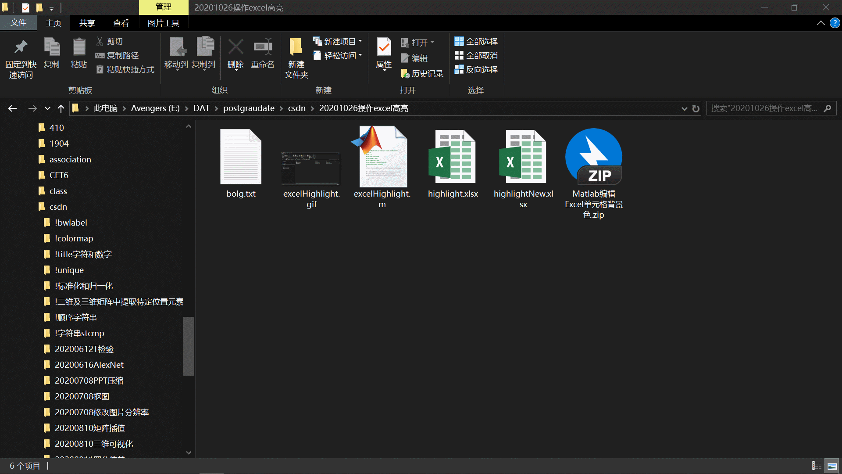This screenshot has width=842, height=474.
Task: Click the Rename (重命名) icon
Action: tap(262, 47)
